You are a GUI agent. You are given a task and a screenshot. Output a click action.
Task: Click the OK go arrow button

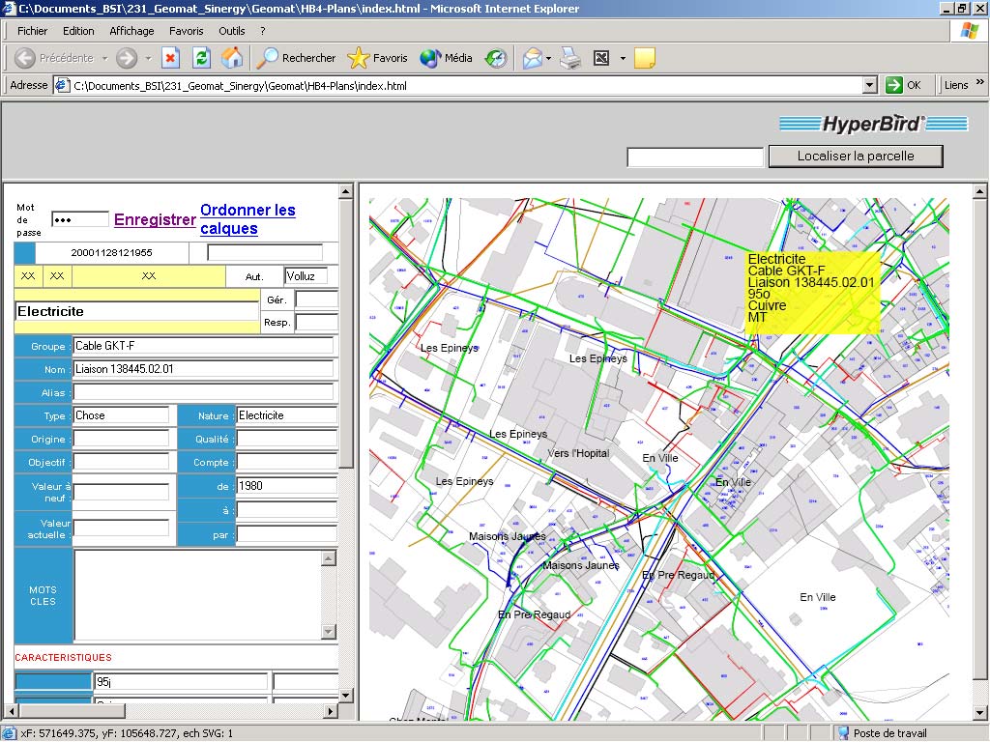point(904,85)
